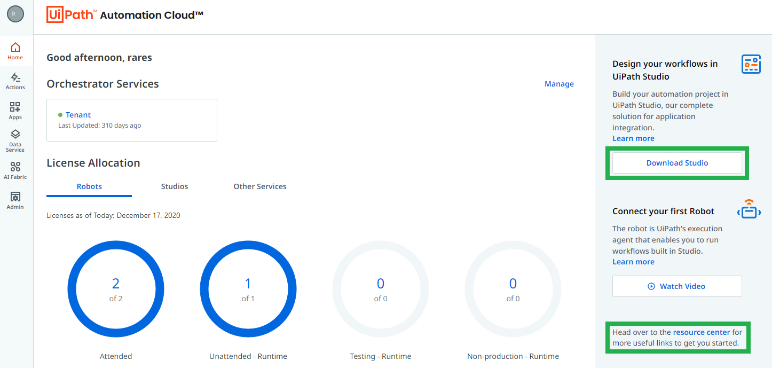772x368 pixels.
Task: Select the Other Services tab
Action: [x=260, y=186]
